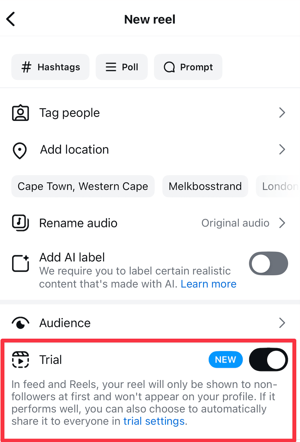This screenshot has height=442, width=300.
Task: Select the Cape Town, Western Cape location chip
Action: (x=83, y=186)
